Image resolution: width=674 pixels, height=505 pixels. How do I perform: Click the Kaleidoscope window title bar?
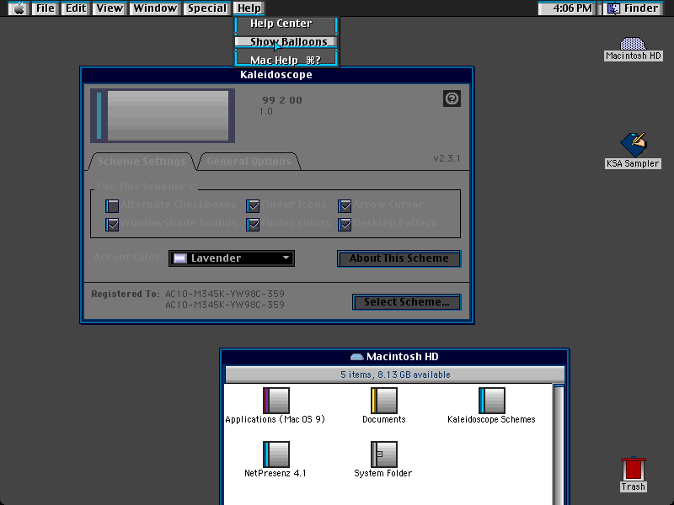(276, 75)
